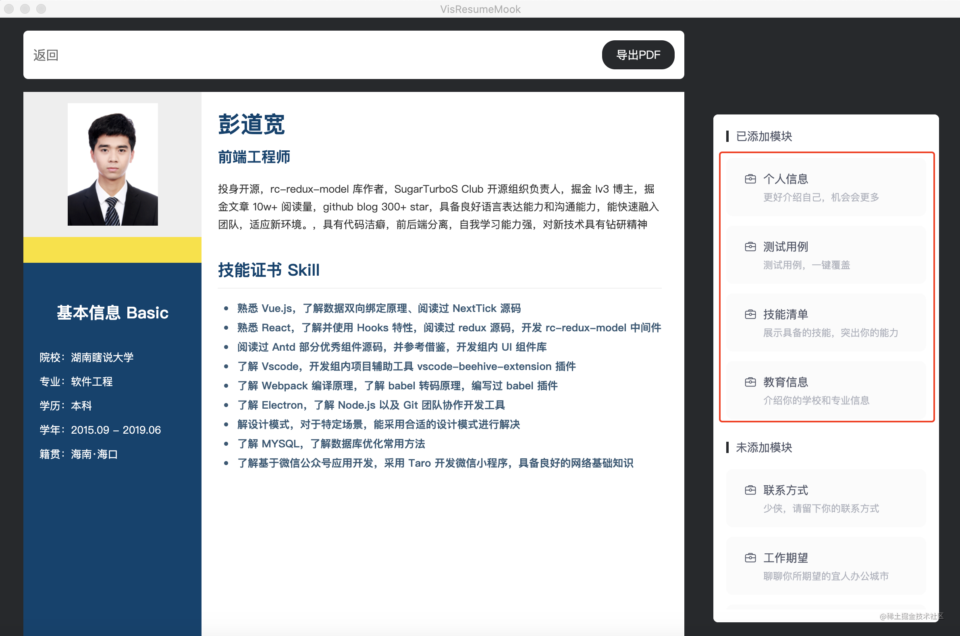Click the 技能证书 Skill section heading
This screenshot has width=960, height=636.
click(268, 270)
